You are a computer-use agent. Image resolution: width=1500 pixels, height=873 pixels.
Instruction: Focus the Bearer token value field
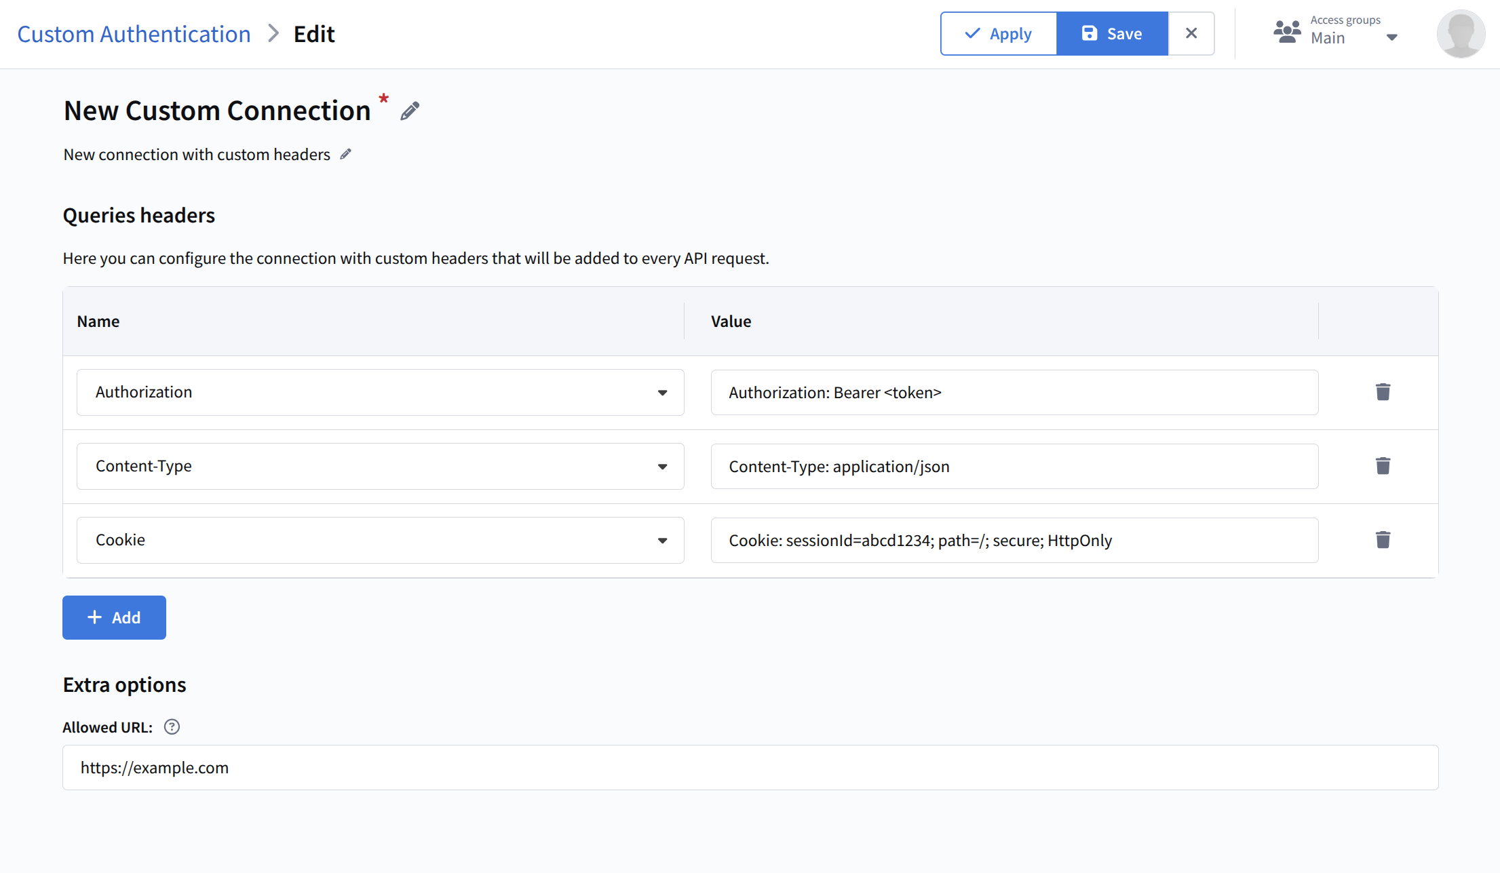pyautogui.click(x=1014, y=393)
